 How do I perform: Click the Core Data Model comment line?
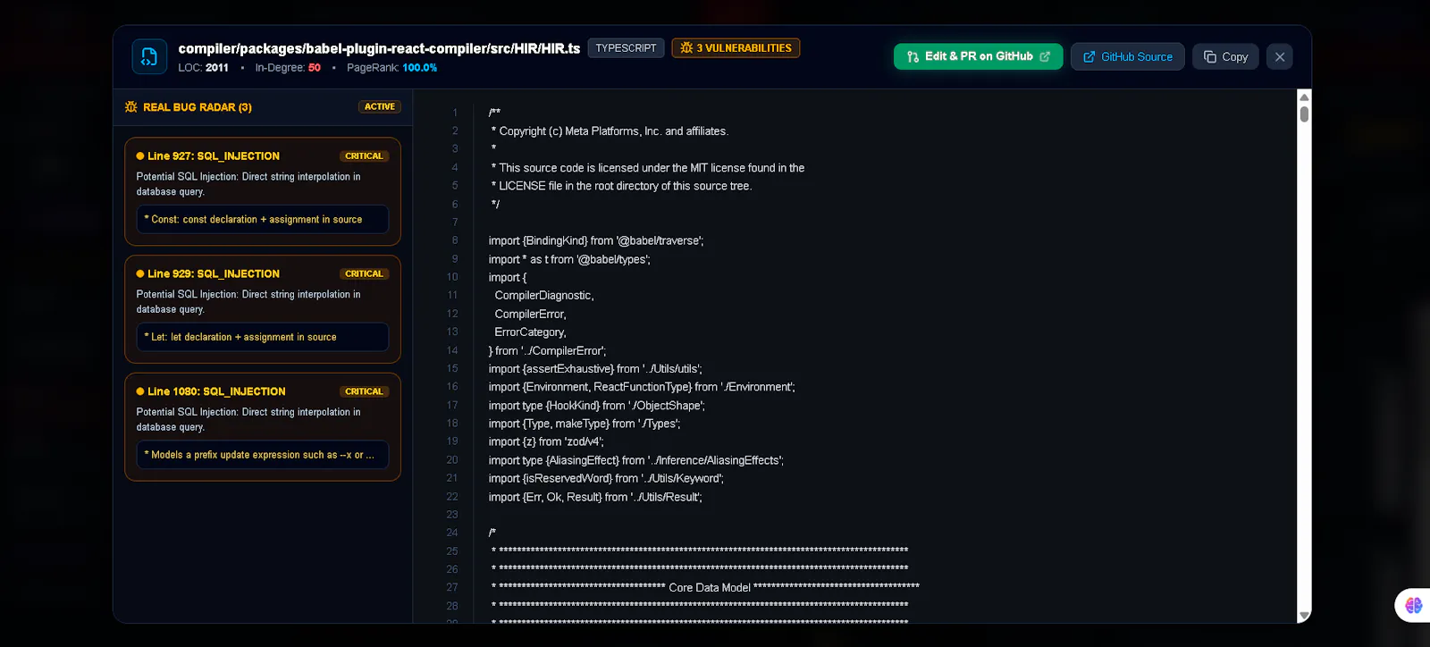tap(705, 587)
